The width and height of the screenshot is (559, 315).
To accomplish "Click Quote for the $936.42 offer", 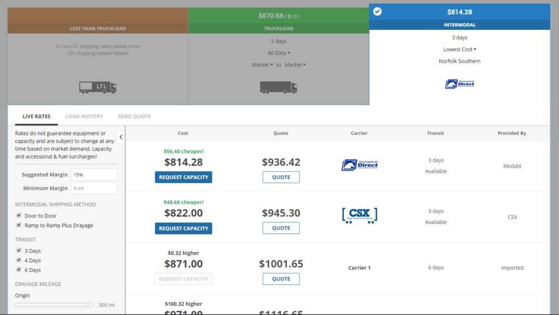I will coord(281,177).
